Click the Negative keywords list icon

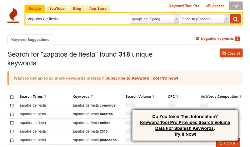[x=197, y=38]
